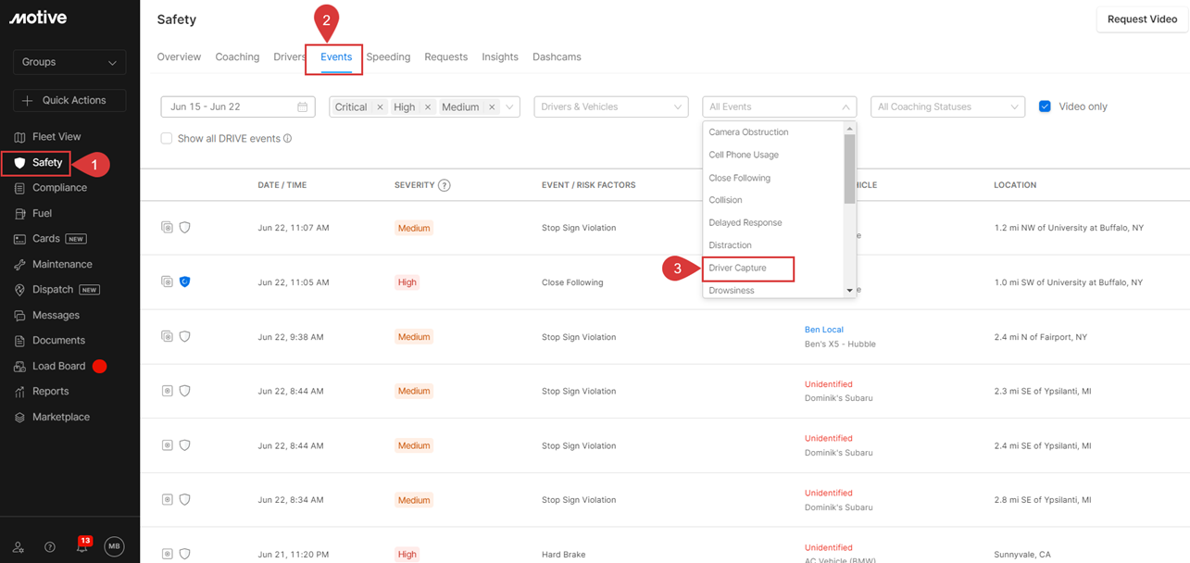Screen dimensions: 1190x563
Task: Open the Maintenance wrench icon
Action: [x=19, y=265]
